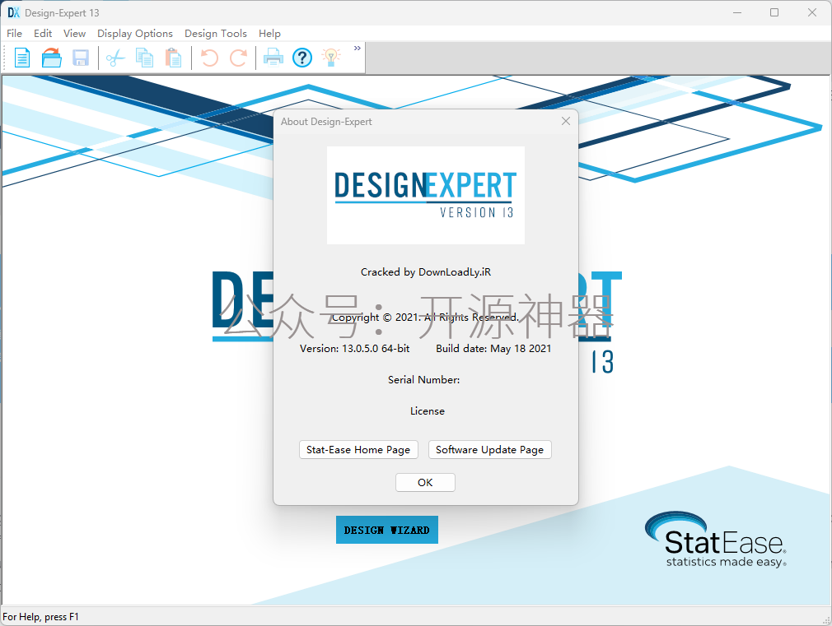Open the File menu
This screenshot has width=832, height=626.
[x=14, y=34]
